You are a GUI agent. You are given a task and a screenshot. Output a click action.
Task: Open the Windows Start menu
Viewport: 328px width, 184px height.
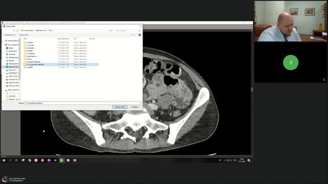pos(4,160)
